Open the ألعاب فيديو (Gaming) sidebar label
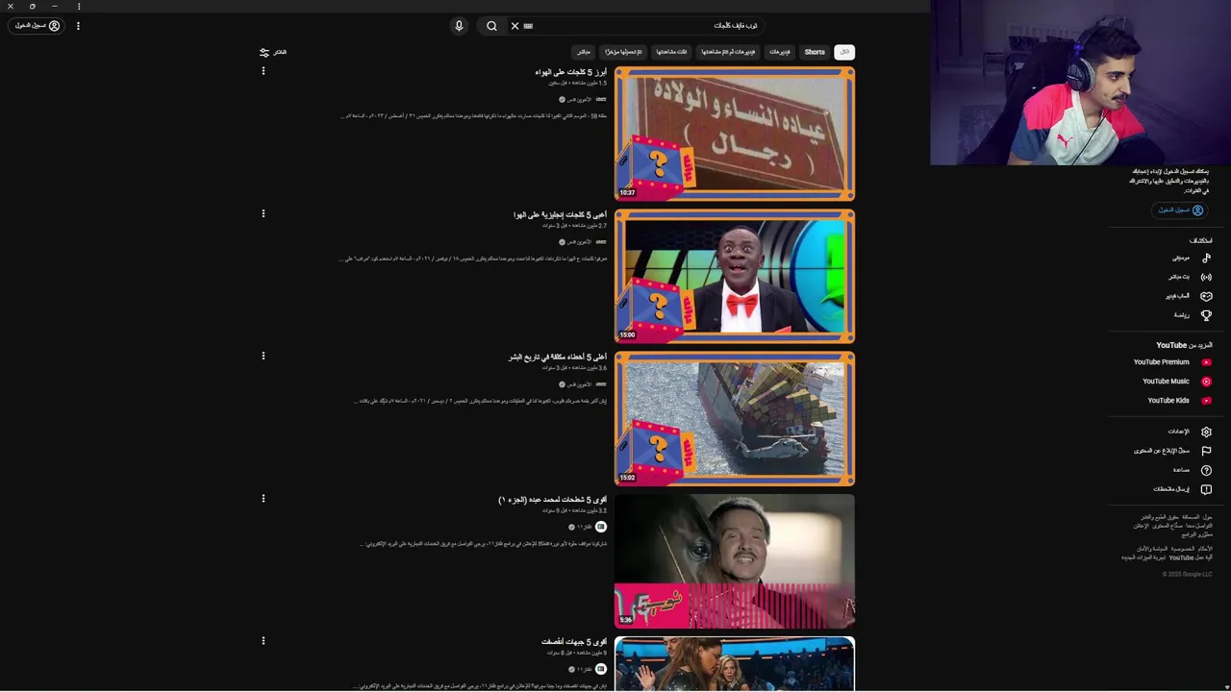This screenshot has width=1231, height=692. click(1178, 296)
